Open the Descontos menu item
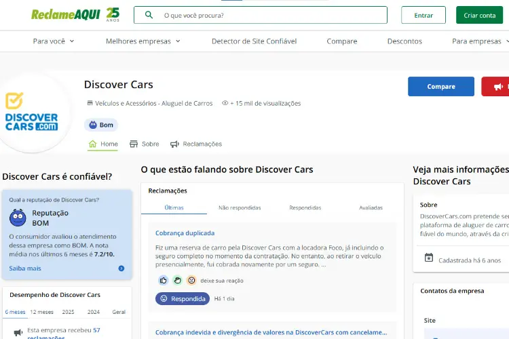Image resolution: width=509 pixels, height=339 pixels. coord(404,41)
